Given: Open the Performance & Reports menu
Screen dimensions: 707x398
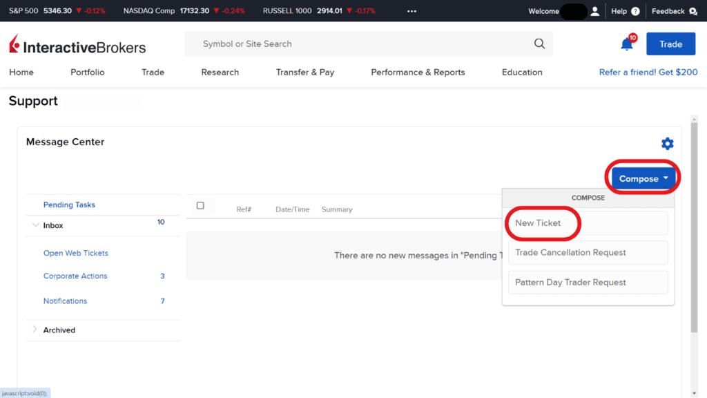Looking at the screenshot, I should pos(418,72).
